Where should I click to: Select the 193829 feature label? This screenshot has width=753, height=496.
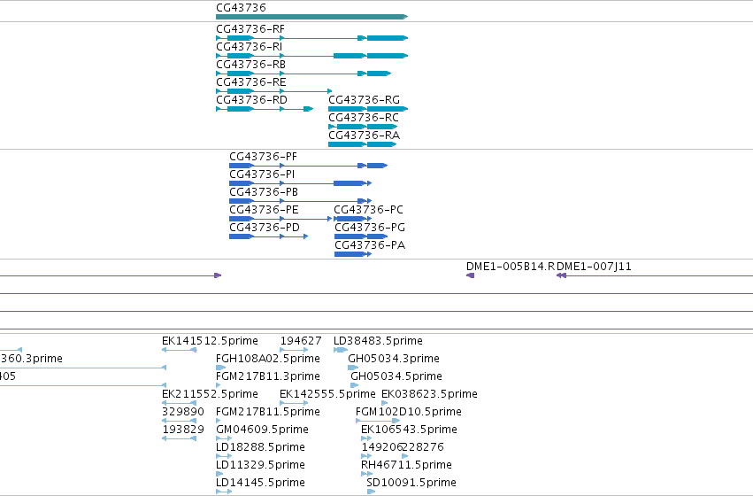[183, 430]
